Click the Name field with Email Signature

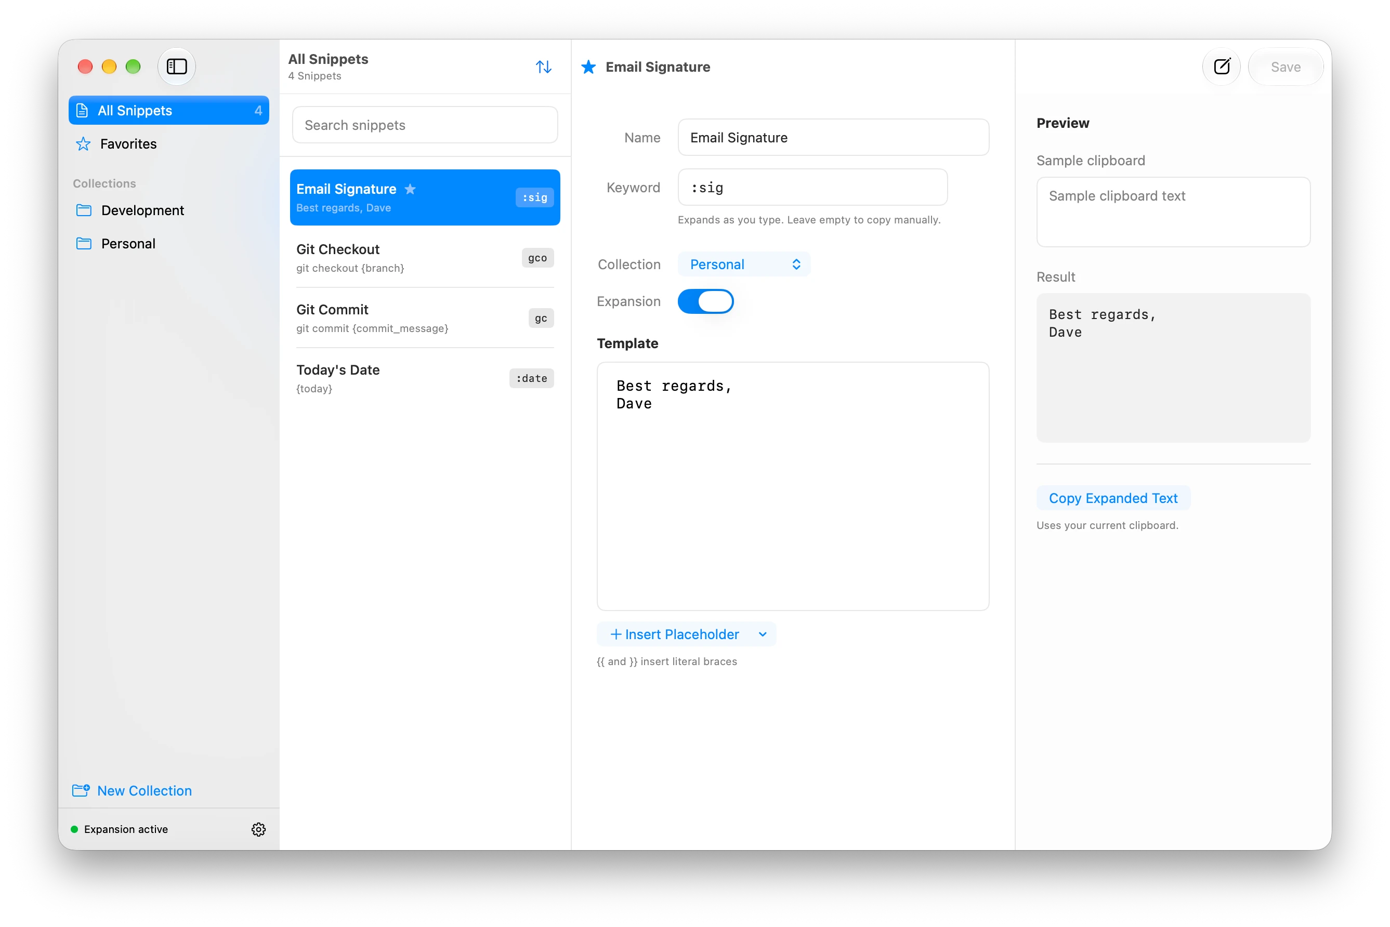click(833, 137)
